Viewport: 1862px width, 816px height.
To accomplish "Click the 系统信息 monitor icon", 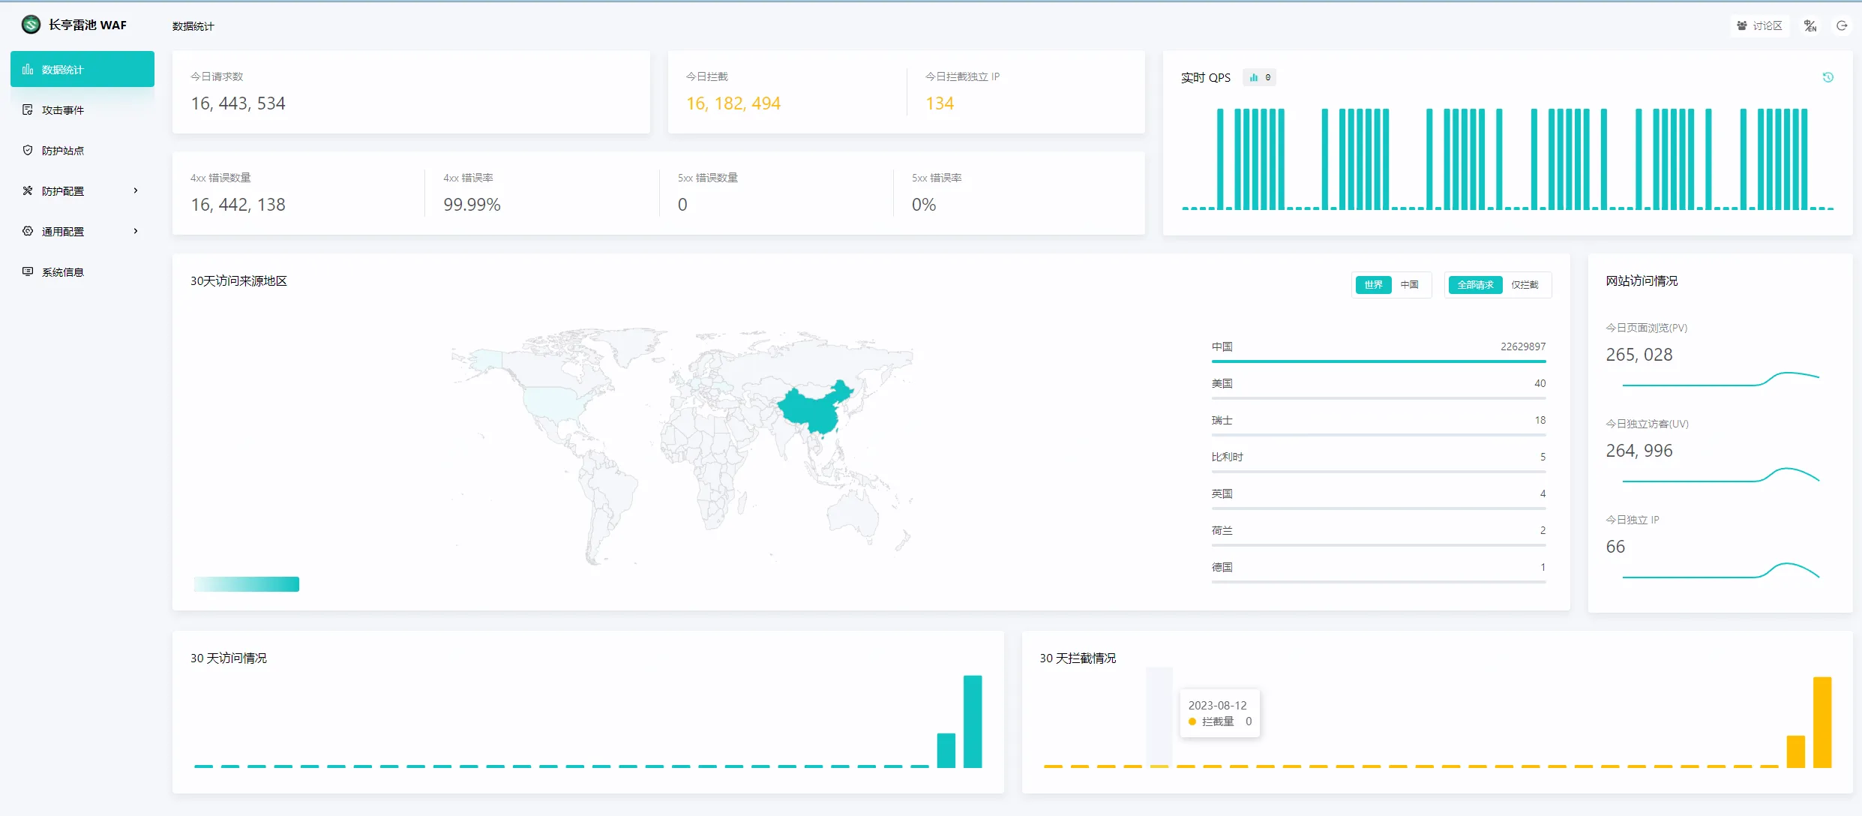I will (x=28, y=271).
